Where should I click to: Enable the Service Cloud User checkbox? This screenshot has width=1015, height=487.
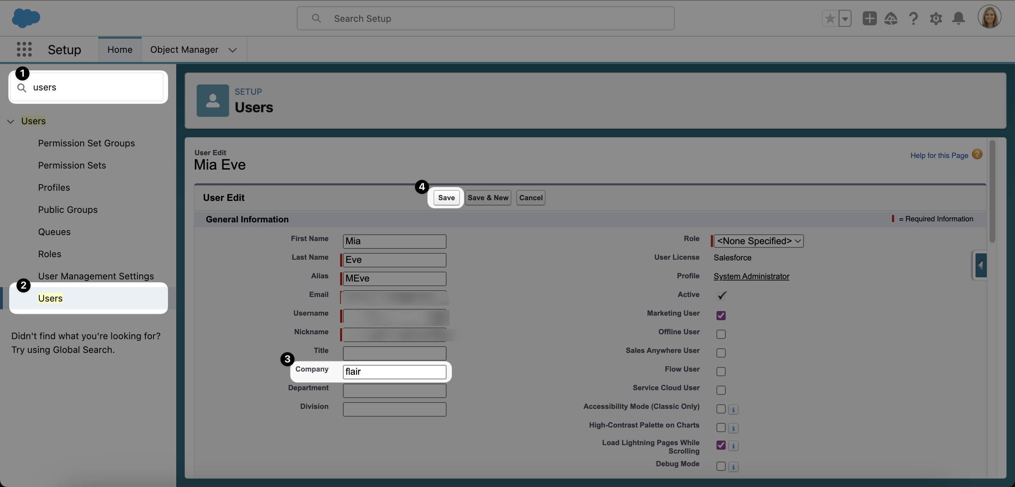tap(721, 390)
